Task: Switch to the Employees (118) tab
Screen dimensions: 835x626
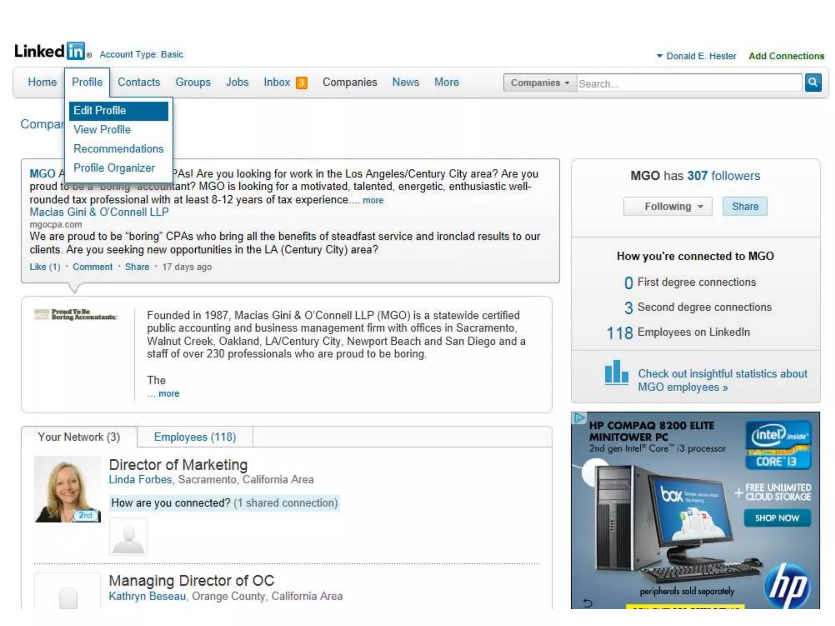Action: point(195,437)
